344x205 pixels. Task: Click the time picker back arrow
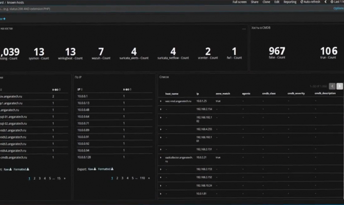click(x=326, y=2)
